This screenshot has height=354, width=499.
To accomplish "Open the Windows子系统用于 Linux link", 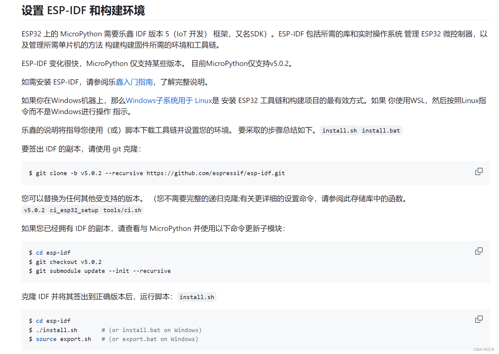I will pos(169,101).
